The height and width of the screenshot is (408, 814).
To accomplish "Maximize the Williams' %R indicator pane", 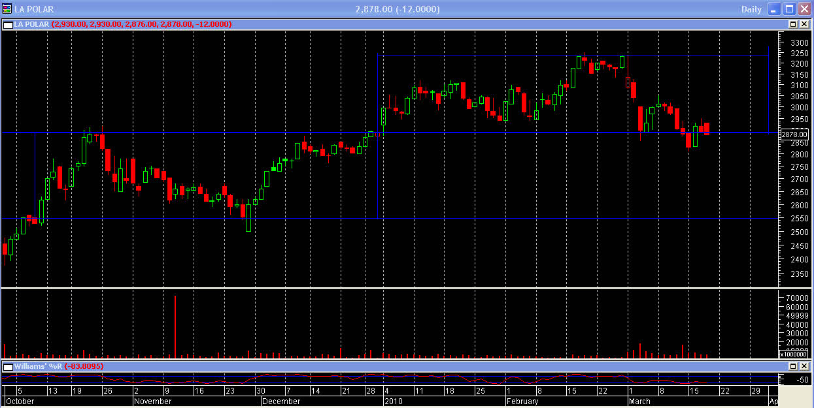I will coord(793,366).
